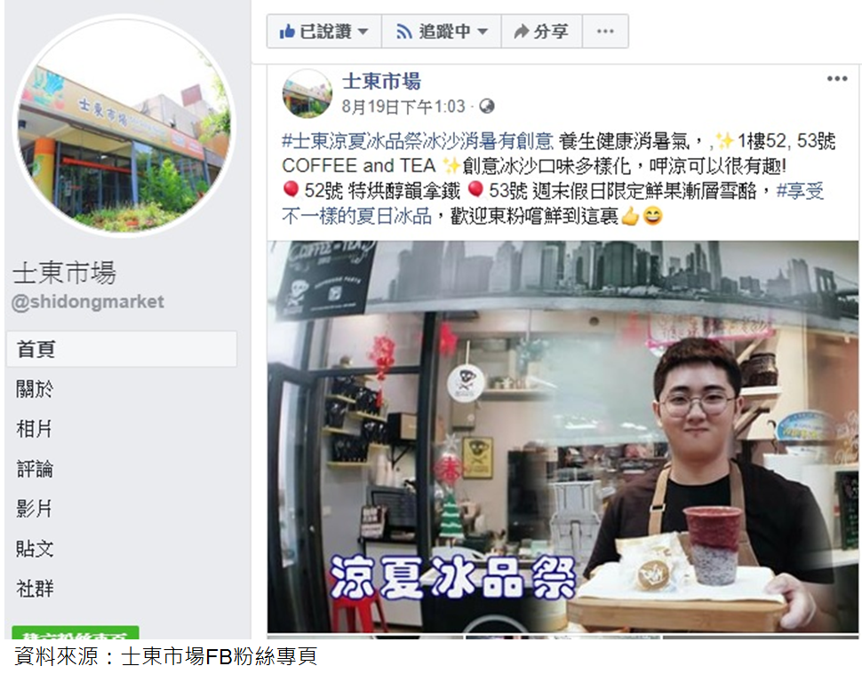Open the 涼夏冰品祭 post photo
This screenshot has height=682, width=862.
563,436
